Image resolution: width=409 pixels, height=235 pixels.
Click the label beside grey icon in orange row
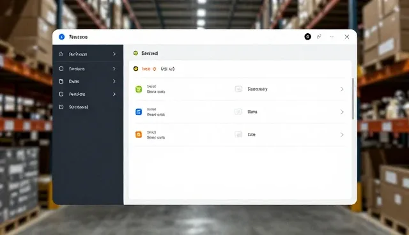pyautogui.click(x=251, y=135)
